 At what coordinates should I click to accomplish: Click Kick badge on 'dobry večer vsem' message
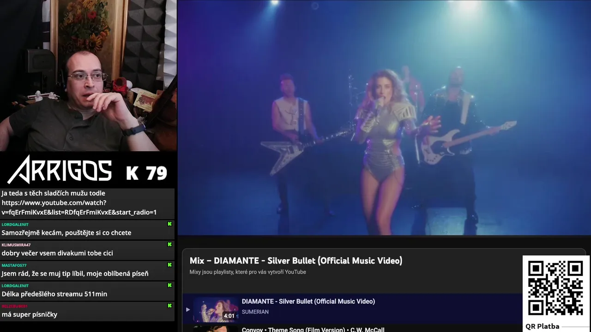[x=169, y=244]
